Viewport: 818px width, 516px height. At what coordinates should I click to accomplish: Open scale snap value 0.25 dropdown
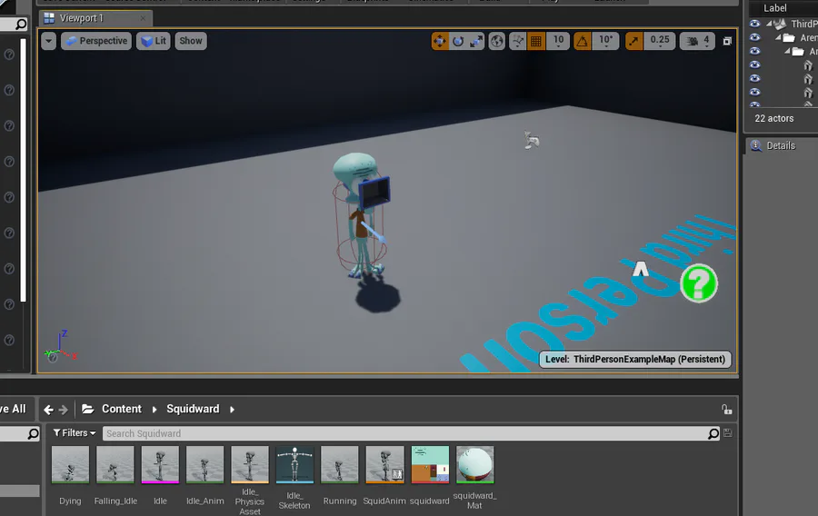[x=660, y=41]
